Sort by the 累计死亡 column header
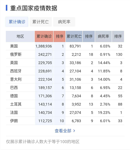The width and height of the screenshot is (130, 150). [74, 36]
